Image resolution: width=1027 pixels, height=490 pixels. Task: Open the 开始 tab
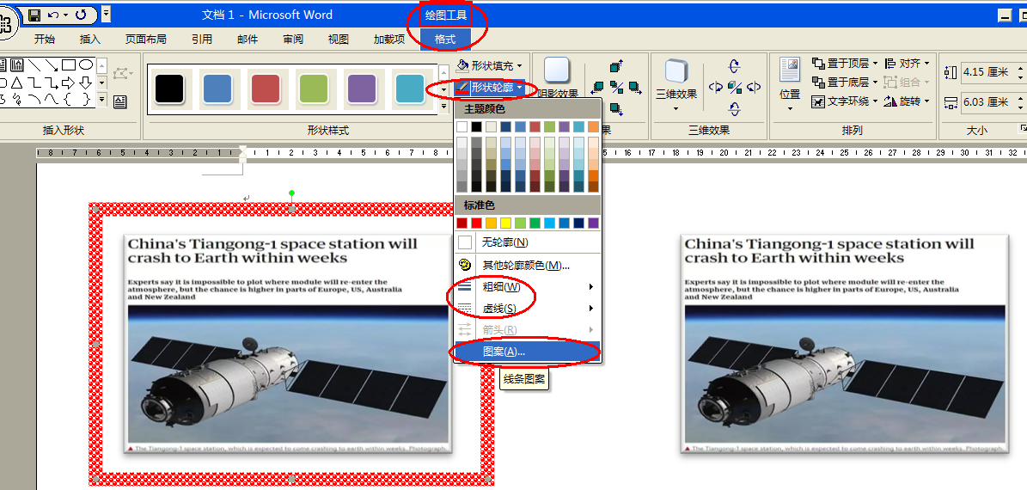pyautogui.click(x=45, y=40)
